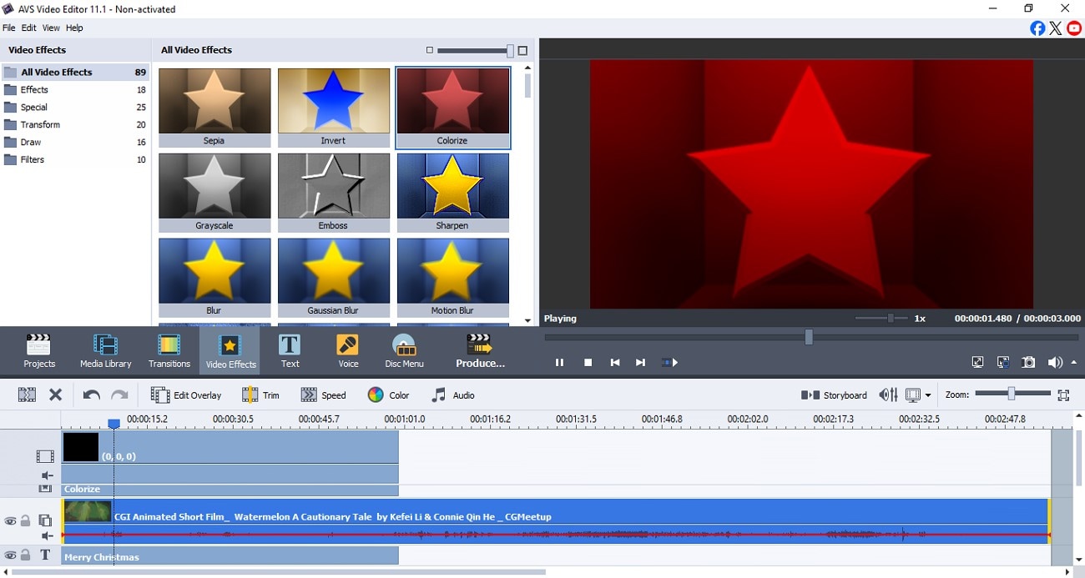Click the timeline Zoom slider

coord(1012,394)
